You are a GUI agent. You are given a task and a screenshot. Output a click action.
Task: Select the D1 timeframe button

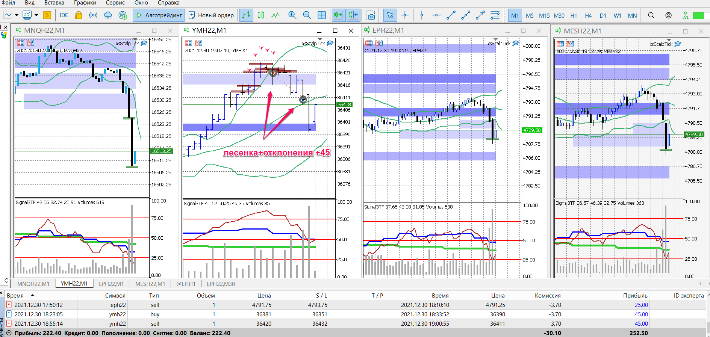[x=603, y=15]
